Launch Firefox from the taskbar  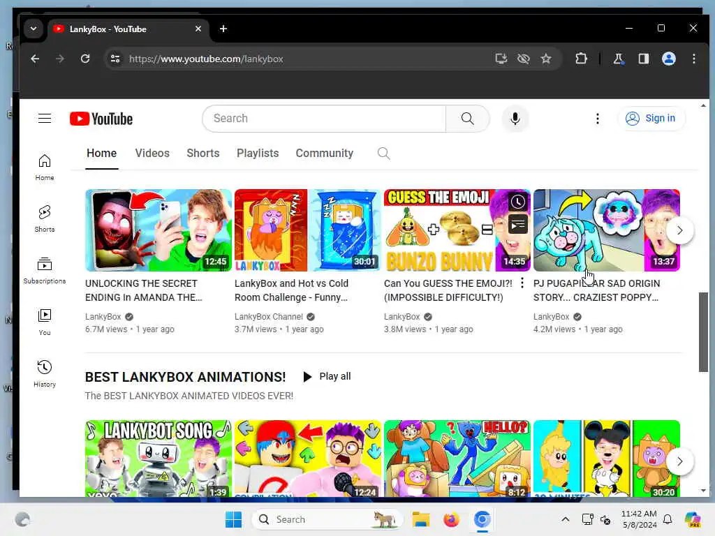click(x=451, y=519)
